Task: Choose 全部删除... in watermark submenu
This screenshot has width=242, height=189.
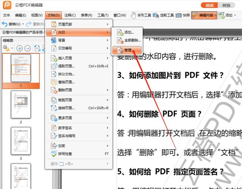Action: (127, 40)
